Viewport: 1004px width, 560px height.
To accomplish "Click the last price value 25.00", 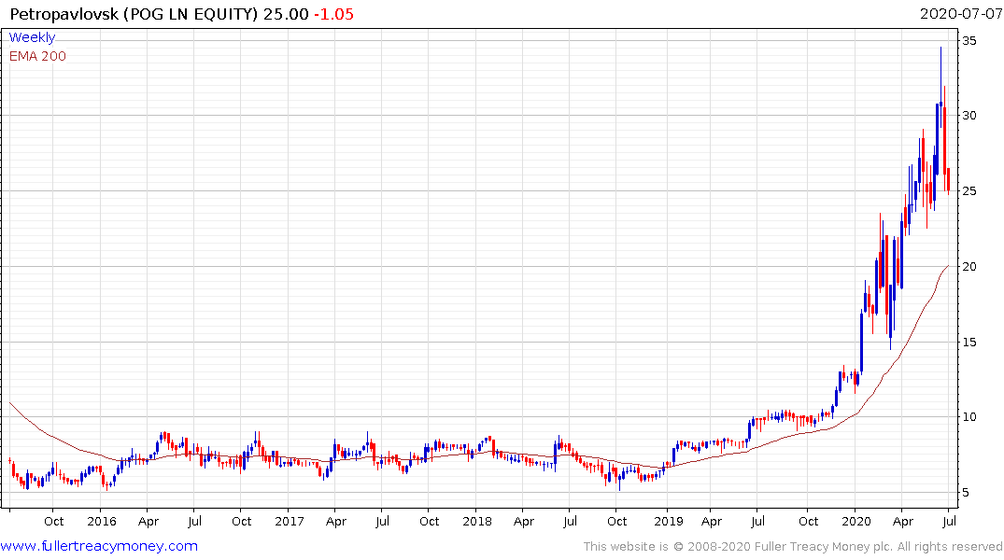I will click(x=286, y=14).
